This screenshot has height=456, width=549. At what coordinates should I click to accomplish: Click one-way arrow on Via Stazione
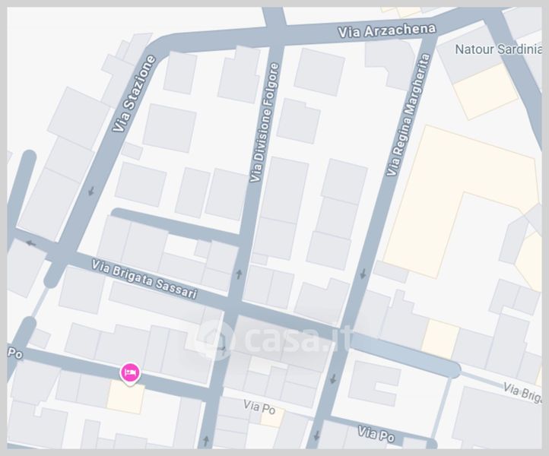pos(91,191)
